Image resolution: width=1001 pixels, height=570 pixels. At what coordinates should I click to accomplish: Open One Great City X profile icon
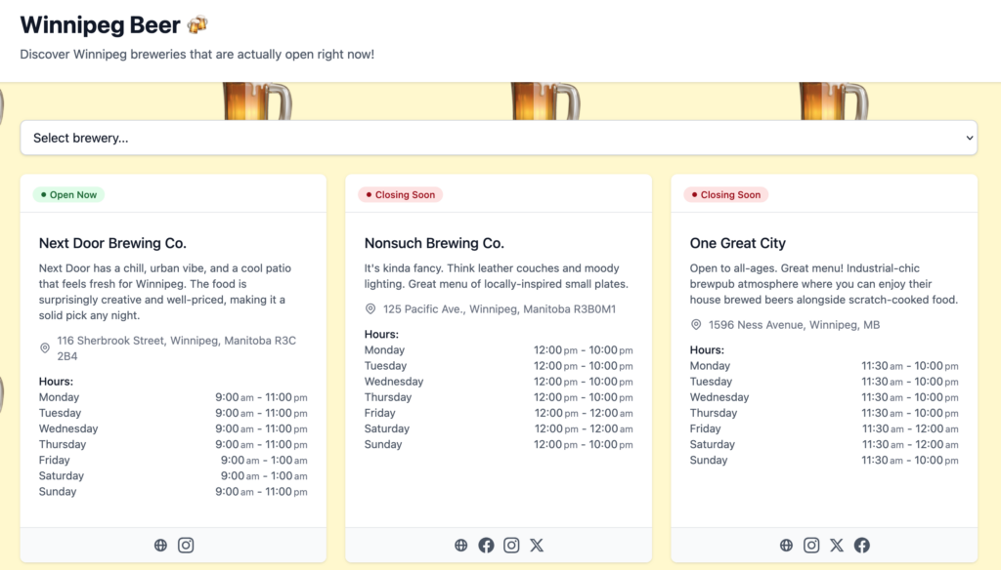point(837,546)
